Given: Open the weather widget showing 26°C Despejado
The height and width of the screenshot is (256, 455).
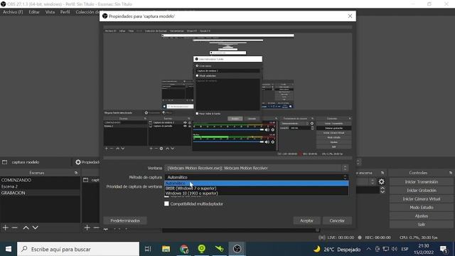Looking at the screenshot, I should click(x=337, y=249).
